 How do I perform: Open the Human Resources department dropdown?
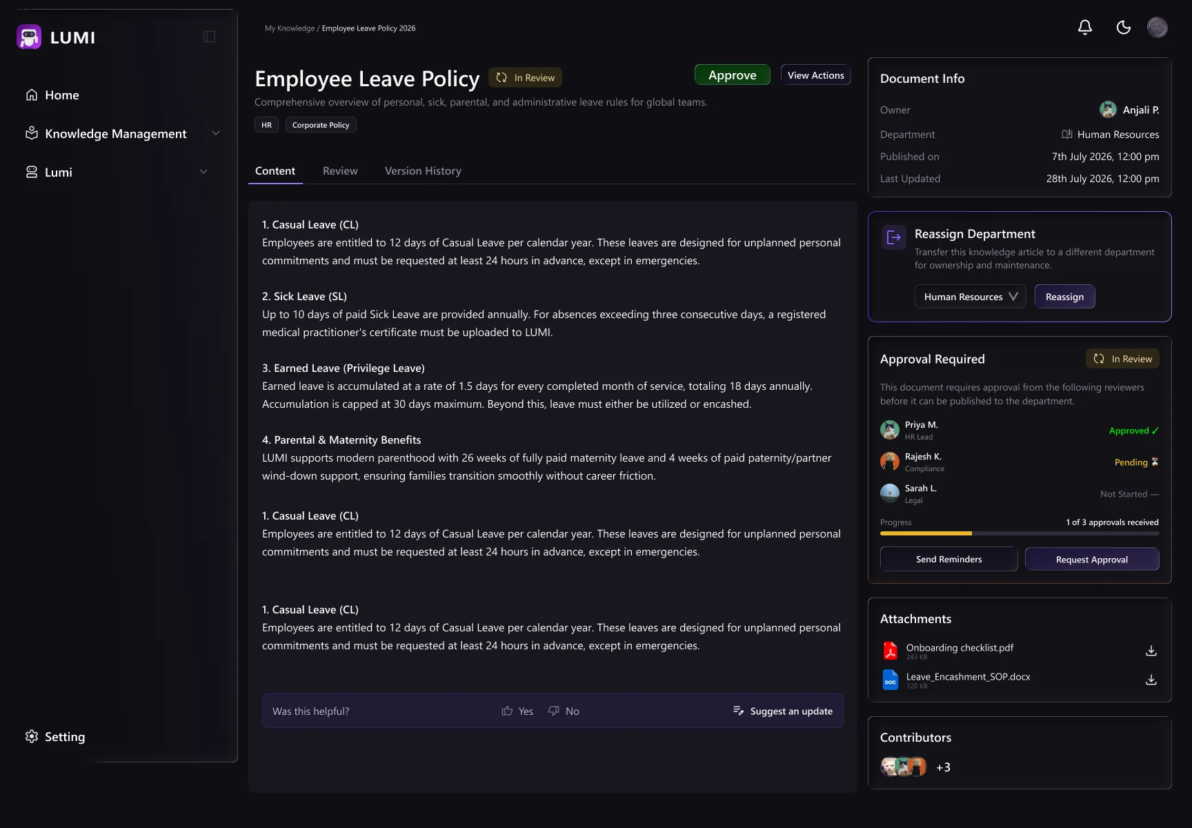(x=971, y=296)
